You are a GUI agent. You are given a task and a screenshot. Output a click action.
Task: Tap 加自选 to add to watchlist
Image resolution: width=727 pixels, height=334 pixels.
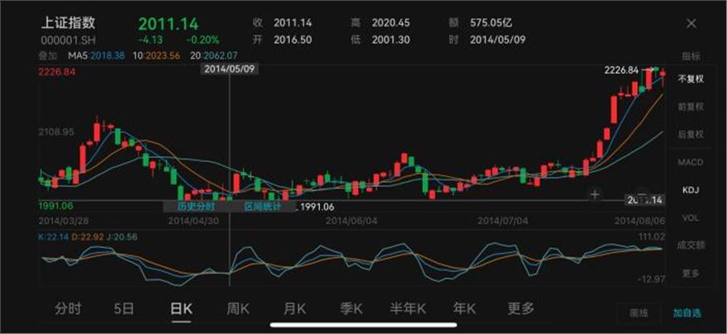pyautogui.click(x=686, y=313)
